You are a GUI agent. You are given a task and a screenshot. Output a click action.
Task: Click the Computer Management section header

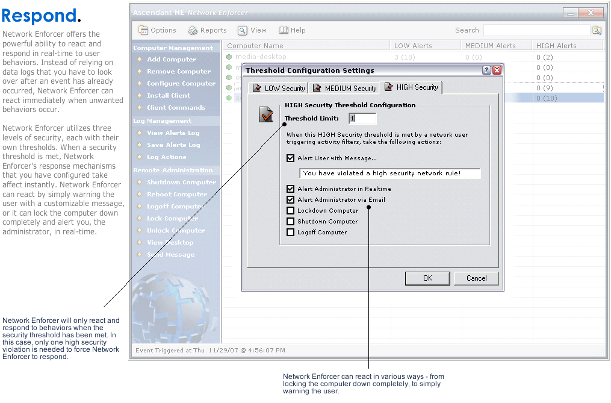pyautogui.click(x=173, y=48)
